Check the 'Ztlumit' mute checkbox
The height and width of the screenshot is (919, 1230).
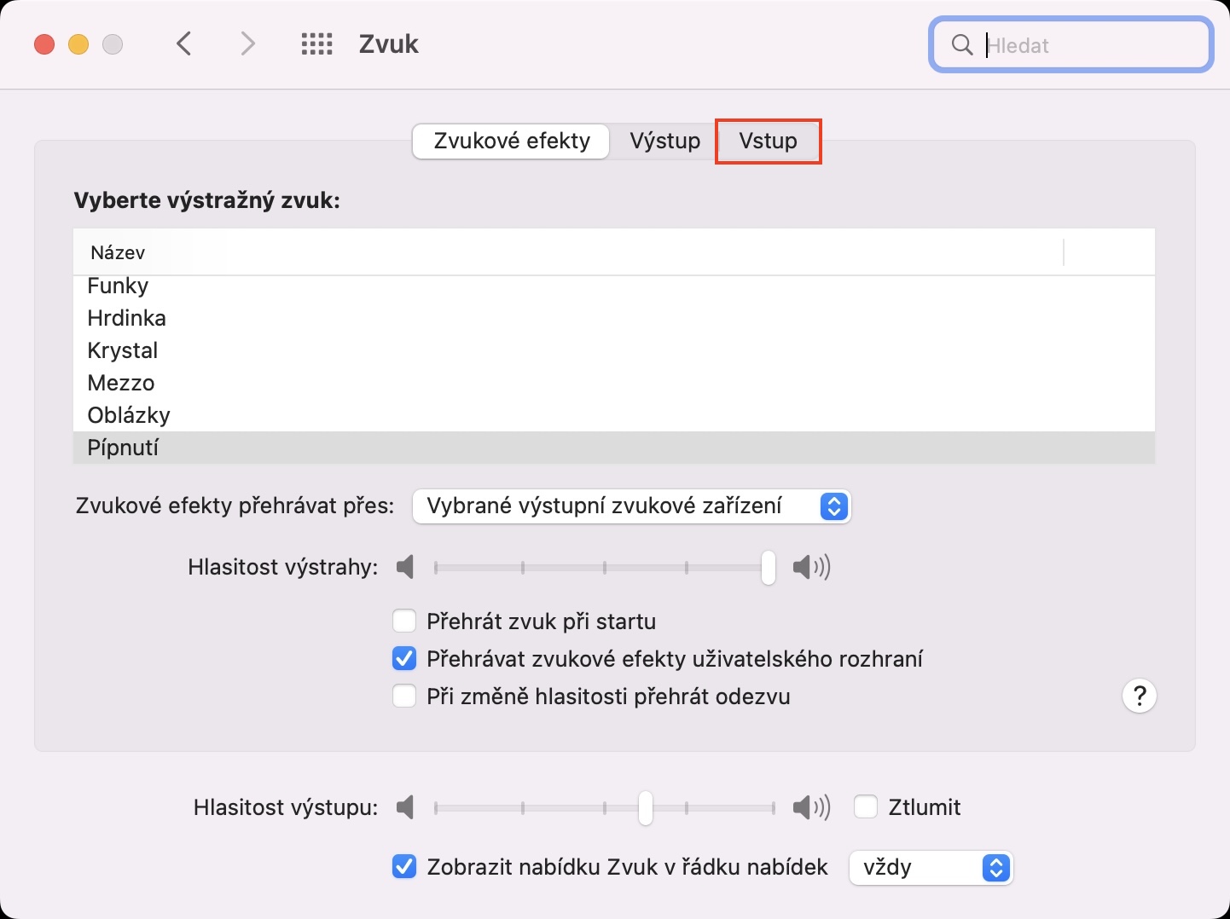tap(866, 807)
